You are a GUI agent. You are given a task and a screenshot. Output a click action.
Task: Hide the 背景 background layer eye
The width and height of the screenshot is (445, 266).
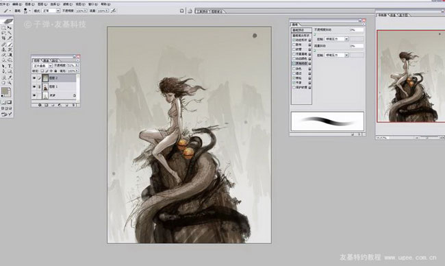coord(34,95)
